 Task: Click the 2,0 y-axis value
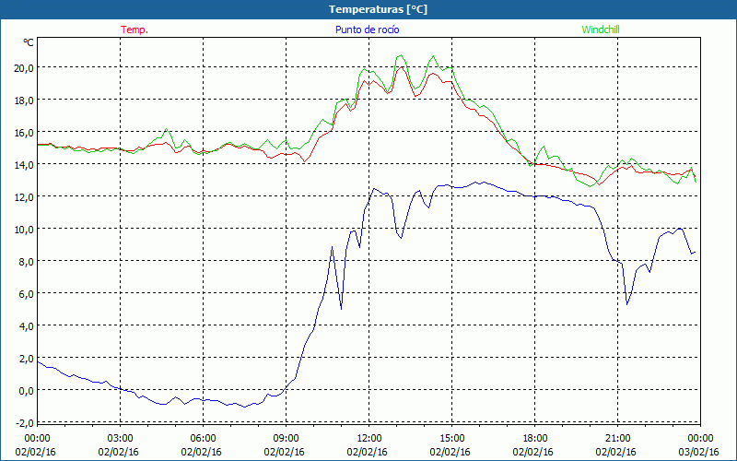point(27,359)
